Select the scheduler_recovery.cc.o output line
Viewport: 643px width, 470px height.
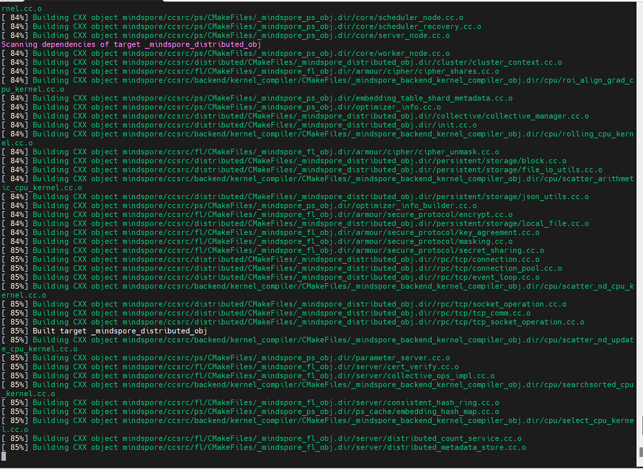pos(241,27)
